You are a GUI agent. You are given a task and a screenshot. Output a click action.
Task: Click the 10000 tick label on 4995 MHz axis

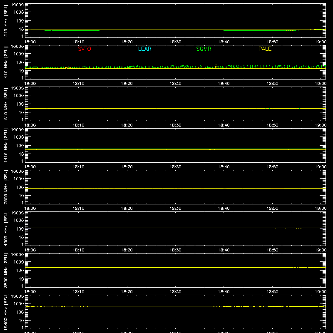17,213
